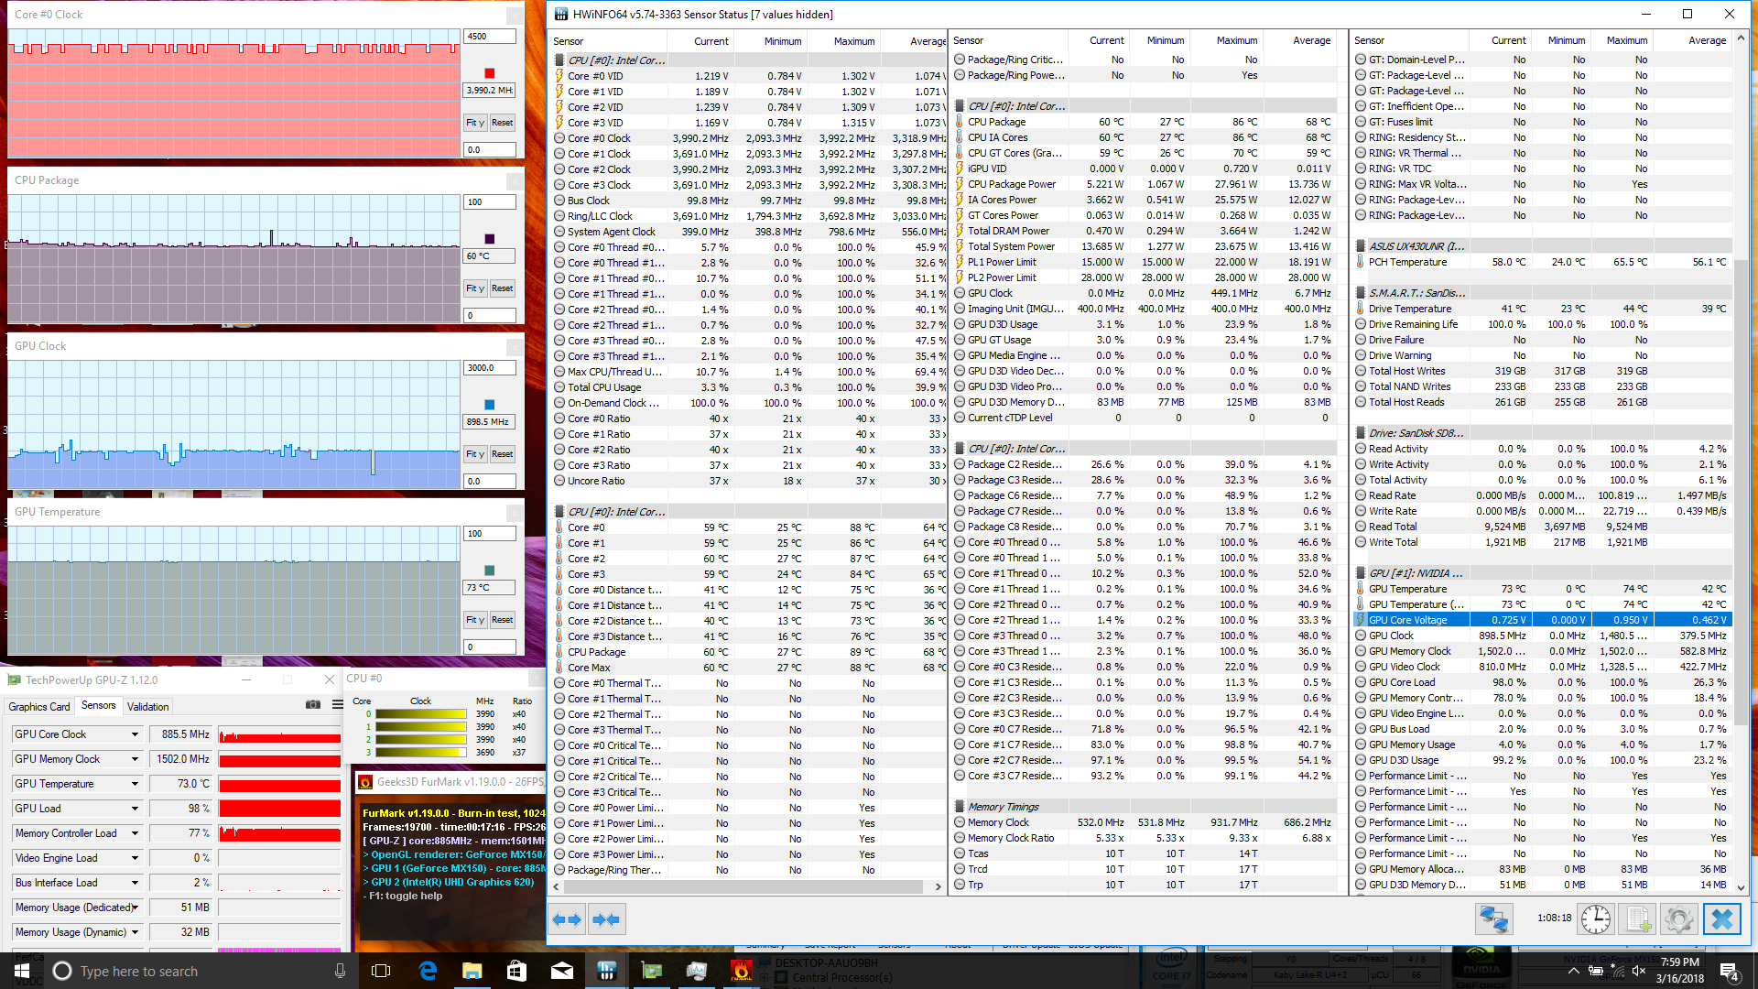Switch to the Graphics Card tab
1758x989 pixels.
(39, 706)
